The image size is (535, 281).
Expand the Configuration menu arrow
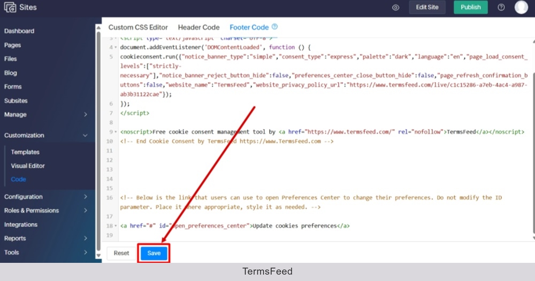click(x=86, y=197)
